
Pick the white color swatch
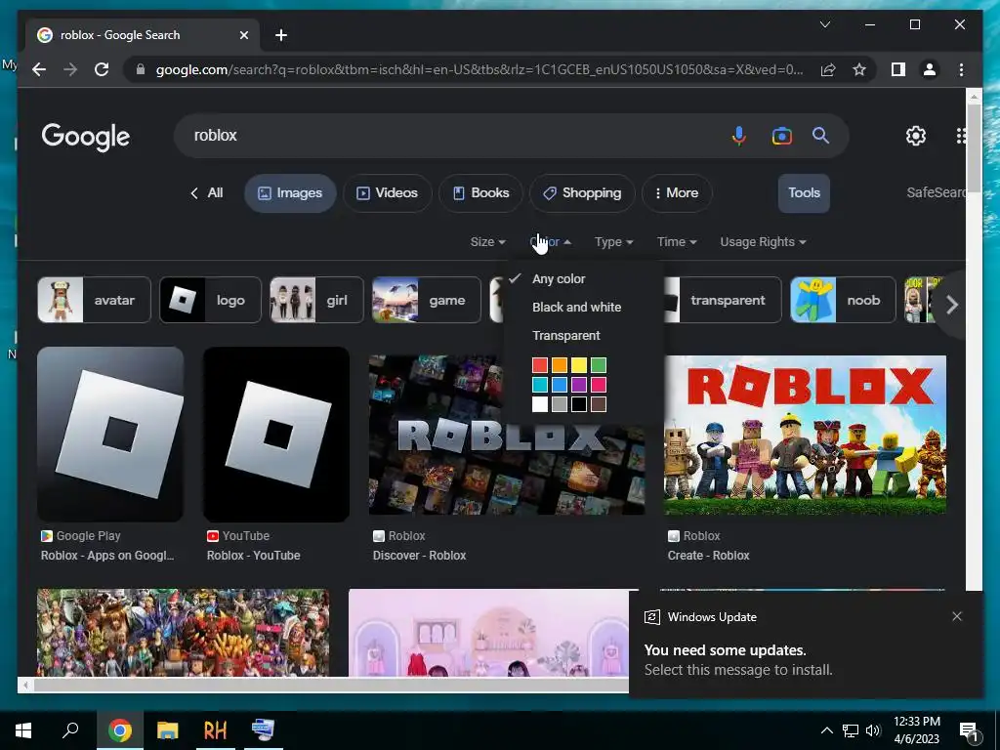coord(539,404)
